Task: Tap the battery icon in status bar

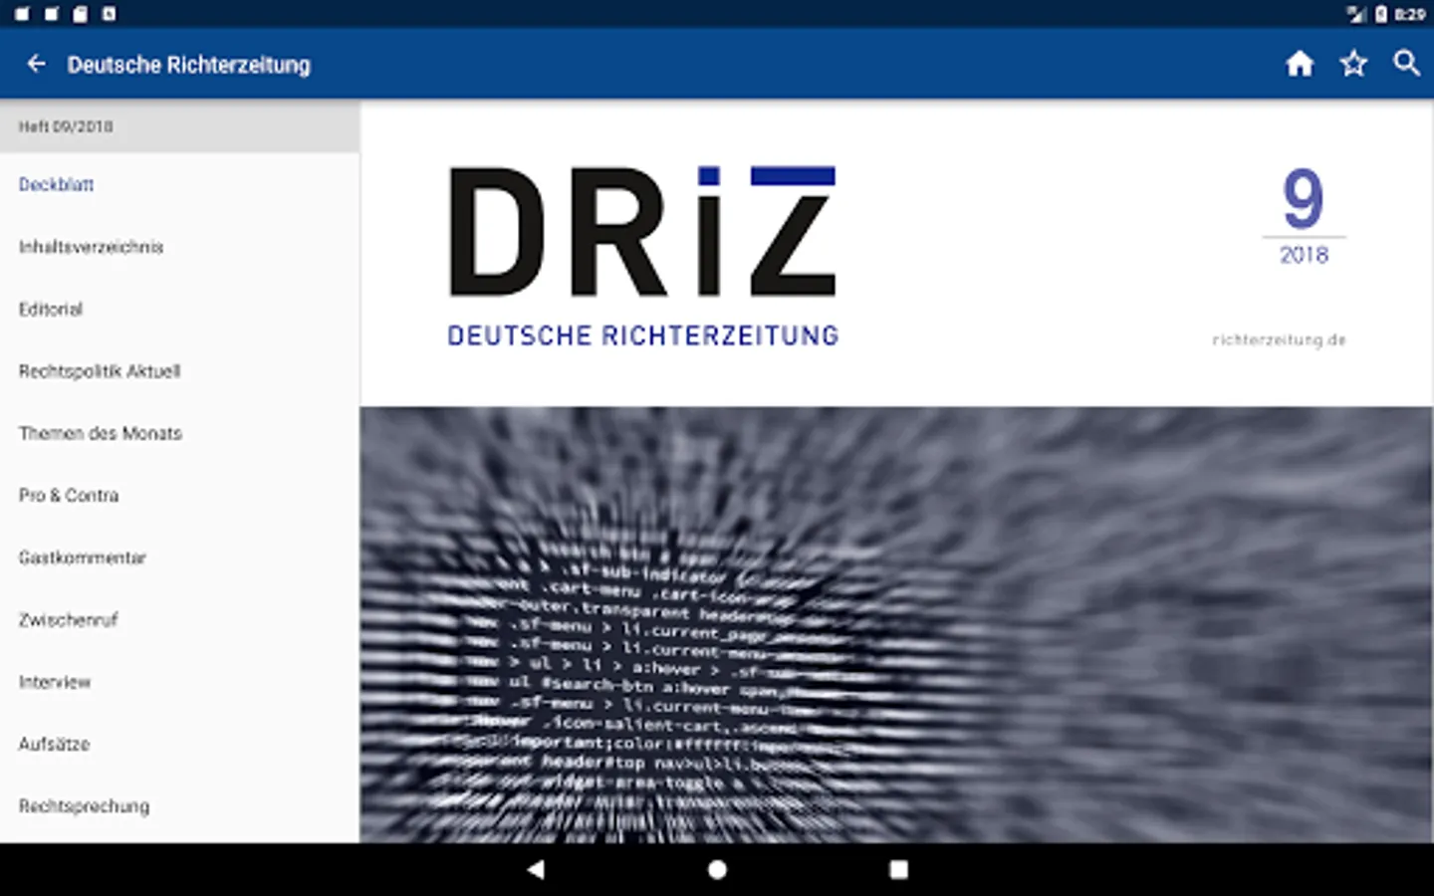Action: [1381, 14]
